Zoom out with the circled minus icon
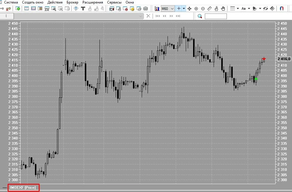Viewport: 292px width, 192px height. 203,9
